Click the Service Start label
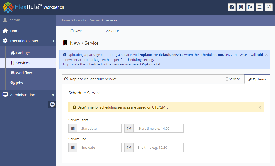 pos(78,120)
